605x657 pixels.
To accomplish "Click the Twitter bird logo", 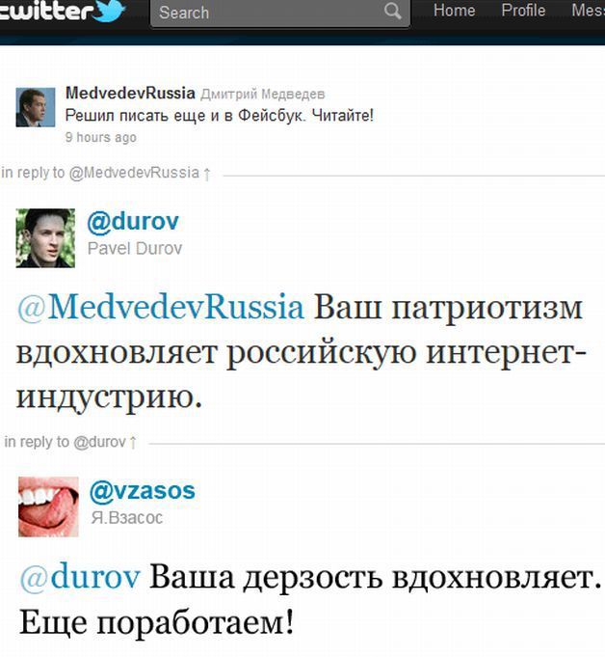I will [109, 12].
